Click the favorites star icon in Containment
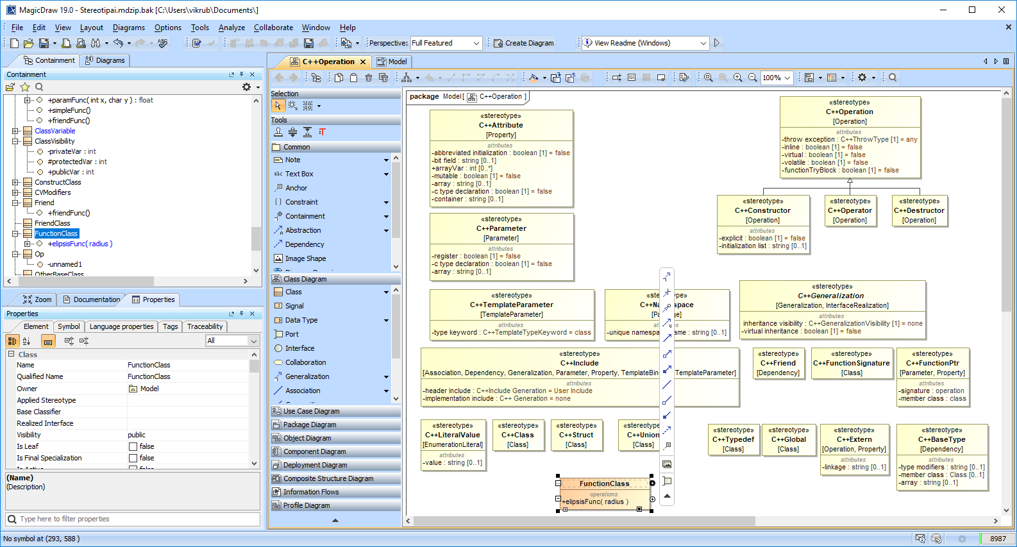Viewport: 1017px width, 547px height. pos(25,87)
